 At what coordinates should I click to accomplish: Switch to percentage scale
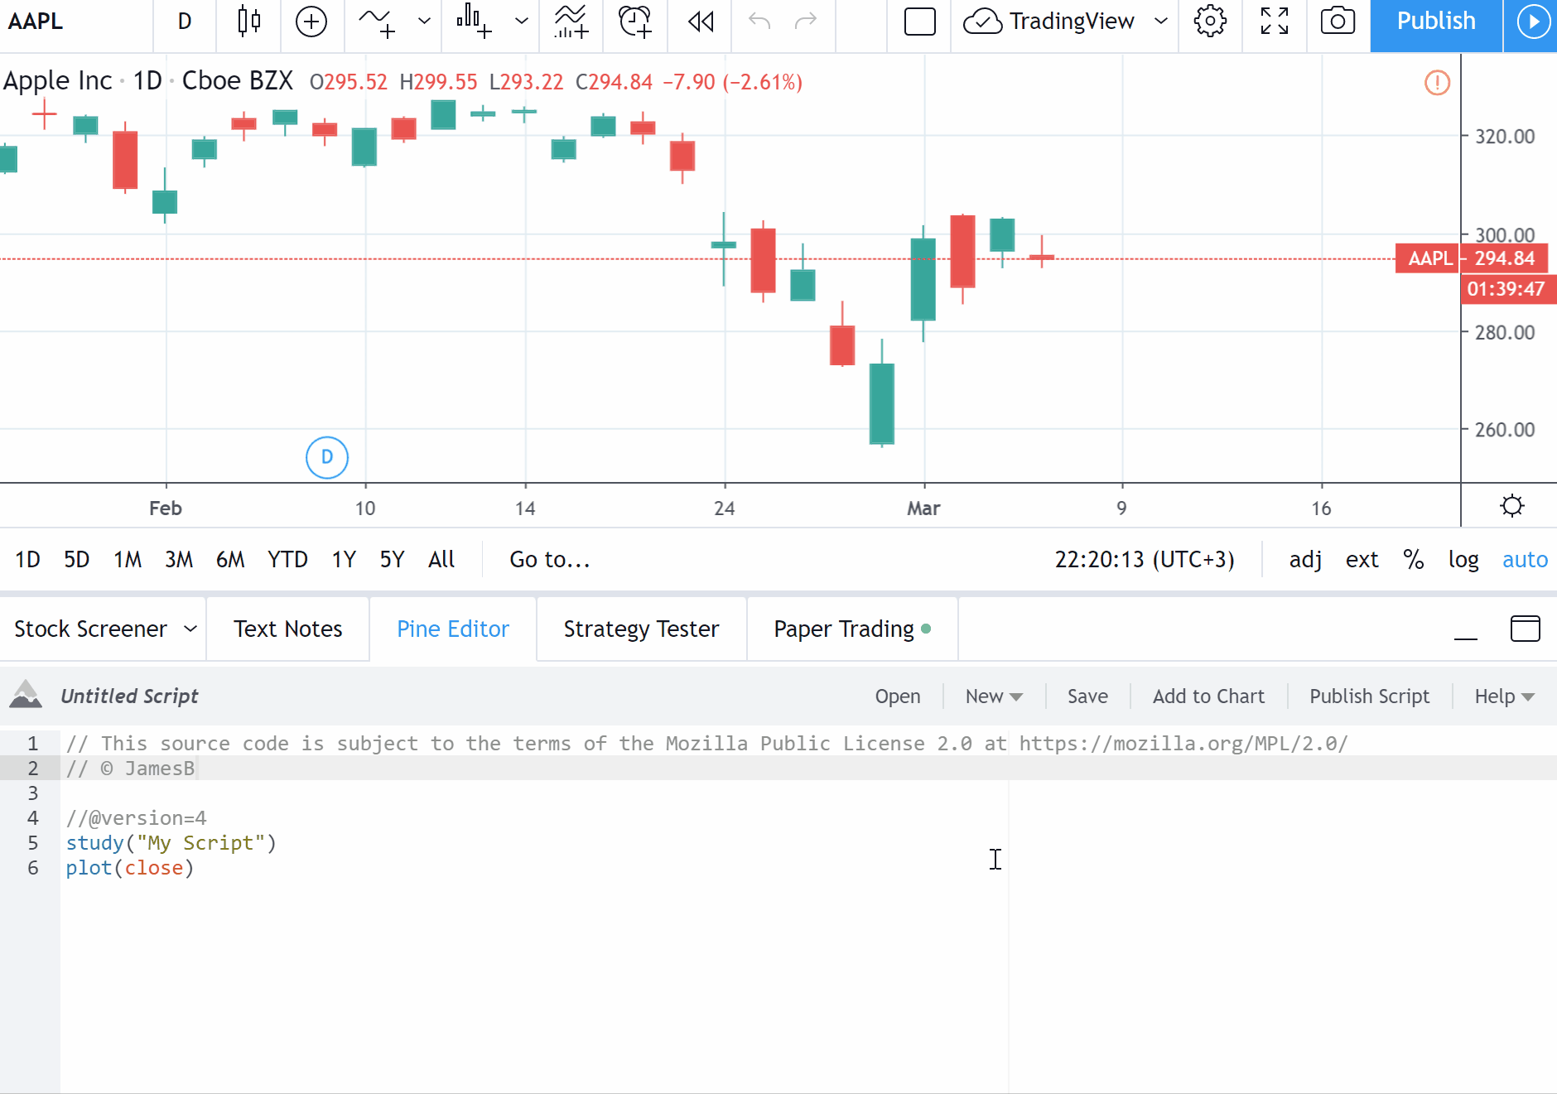(1414, 559)
